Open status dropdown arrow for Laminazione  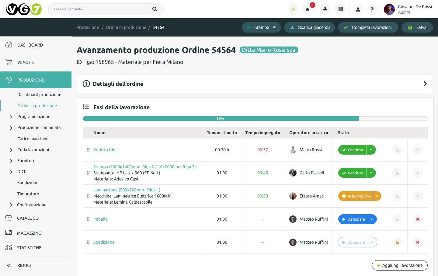coord(377,196)
